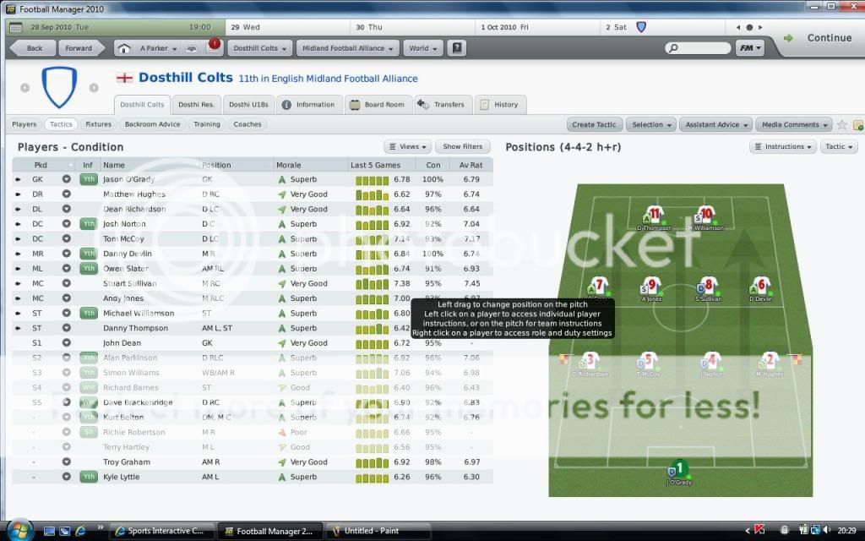Open the Fixtures tab
Screen dimensions: 865x541
point(97,123)
